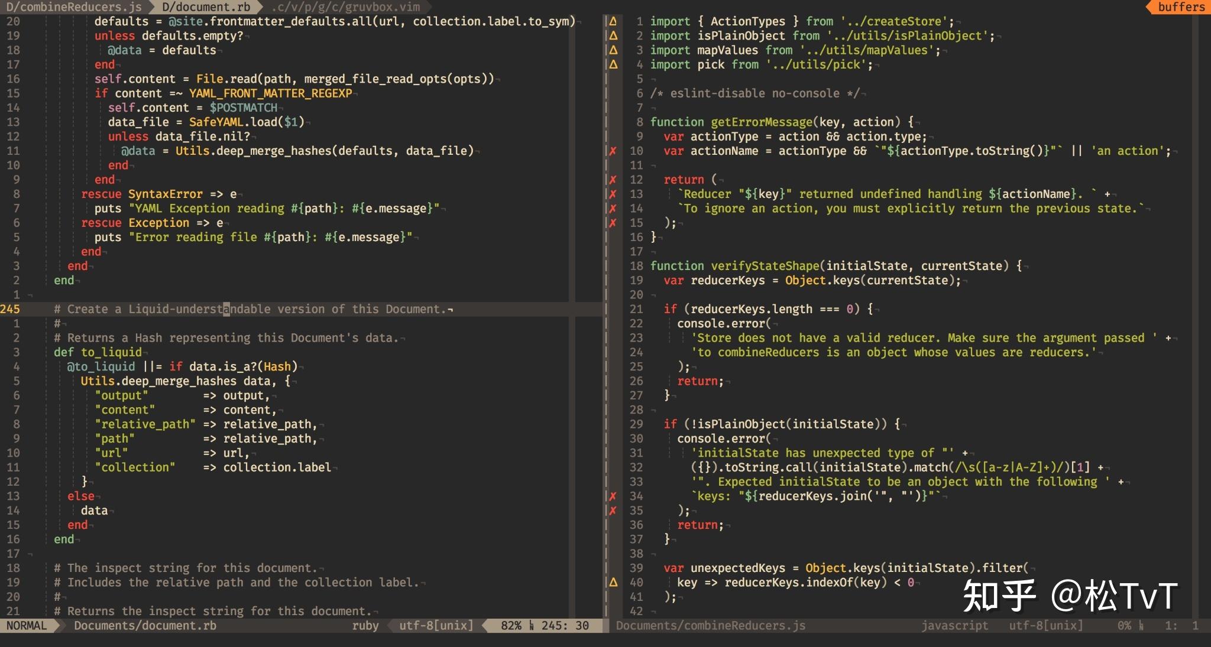Switch to the D/combineReducers.js buffer tab
Viewport: 1211px width, 647px height.
click(x=73, y=7)
